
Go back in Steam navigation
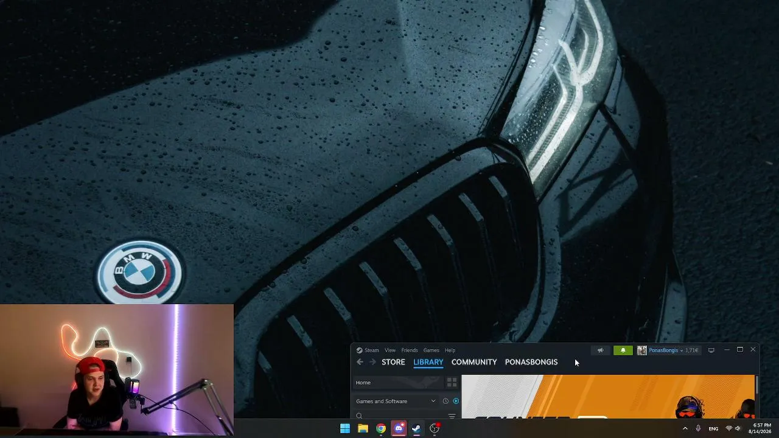(x=360, y=362)
